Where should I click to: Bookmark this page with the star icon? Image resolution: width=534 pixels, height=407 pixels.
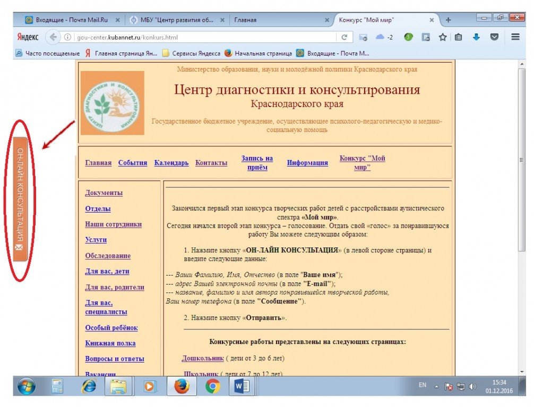pos(442,37)
